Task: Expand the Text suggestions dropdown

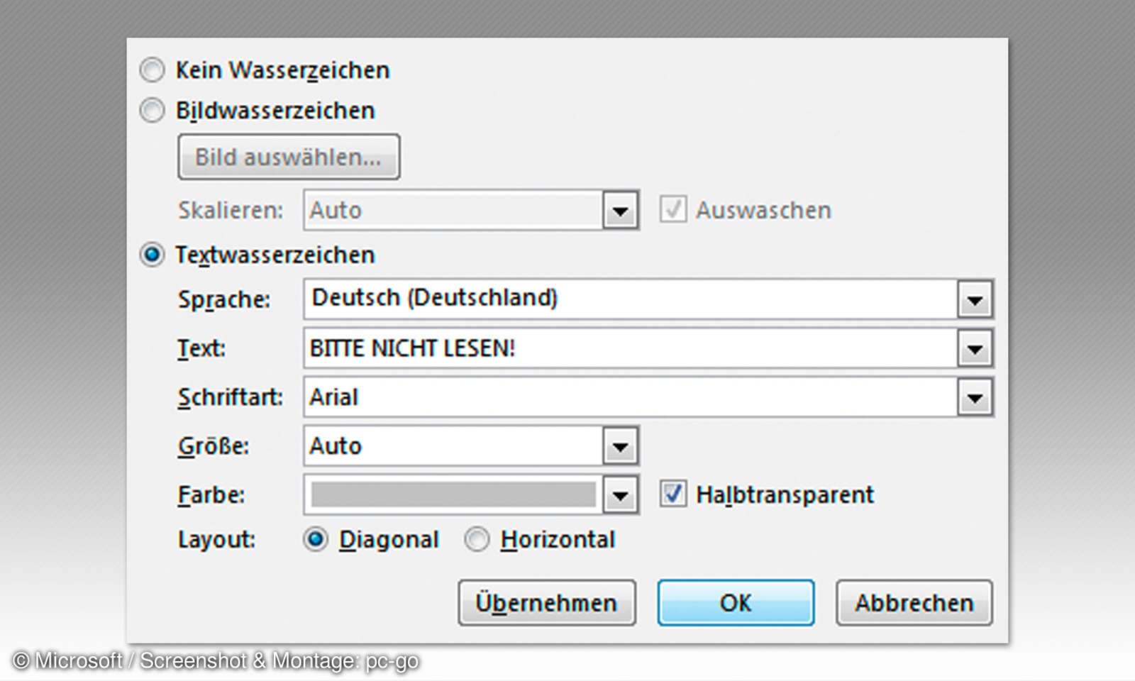Action: (975, 348)
